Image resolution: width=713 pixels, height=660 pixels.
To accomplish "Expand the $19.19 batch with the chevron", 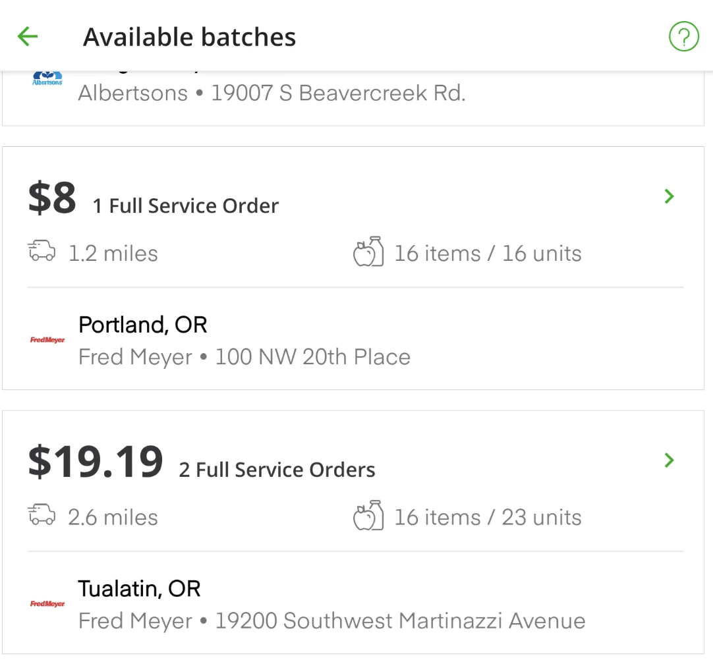I will (x=669, y=460).
